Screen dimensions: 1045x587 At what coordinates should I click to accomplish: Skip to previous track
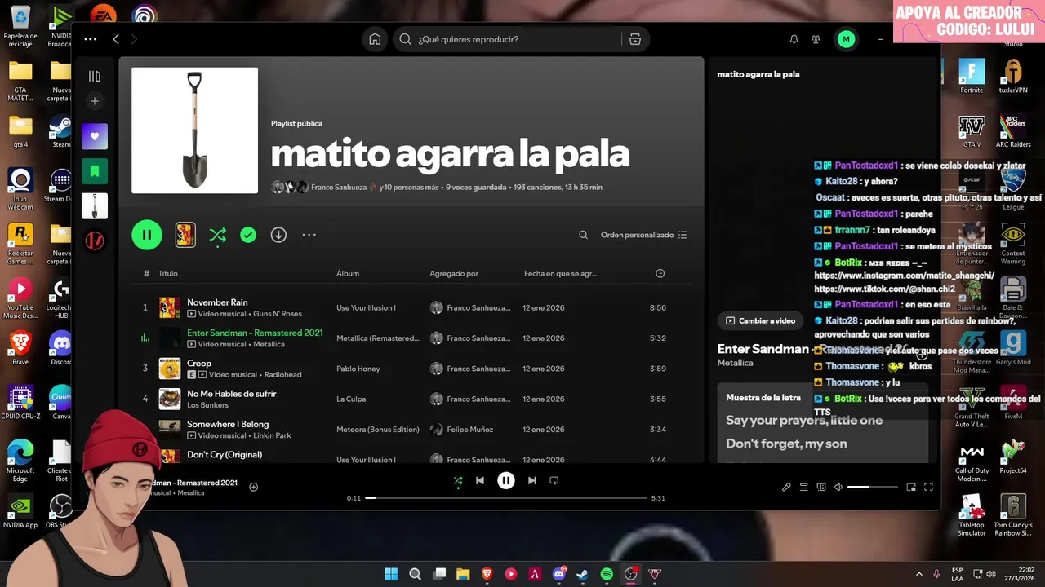[x=480, y=480]
